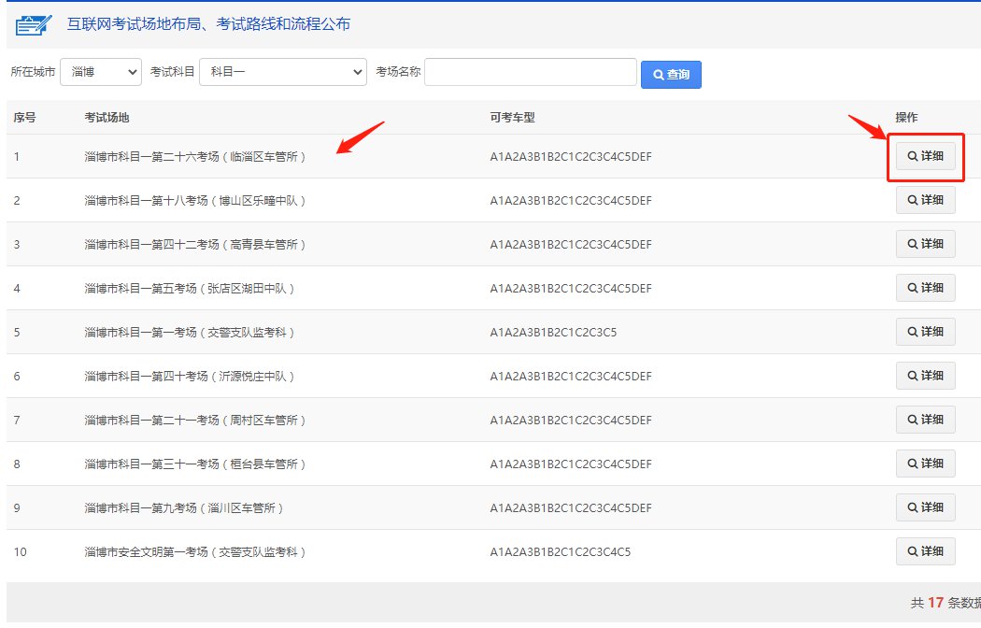Click the 序号 column header
The image size is (981, 628).
coord(24,118)
